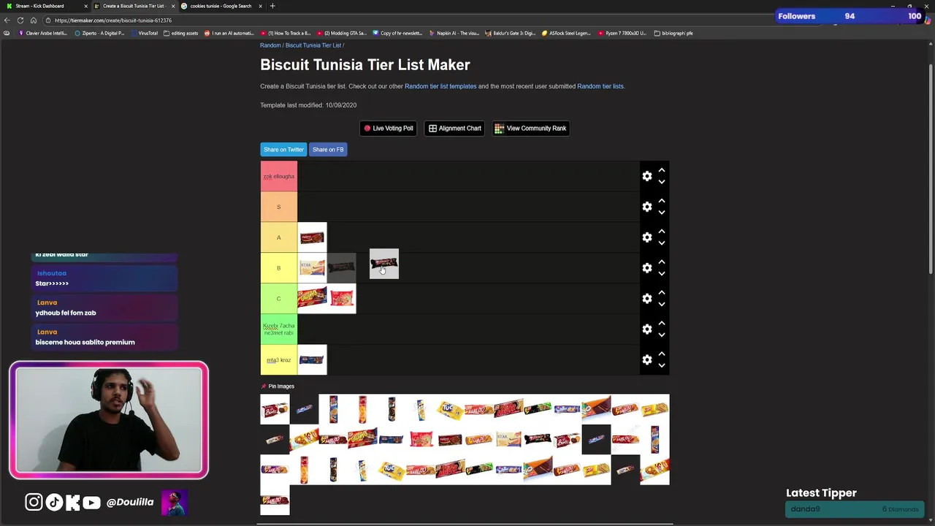
Task: Go back in browser history
Action: coord(7,20)
